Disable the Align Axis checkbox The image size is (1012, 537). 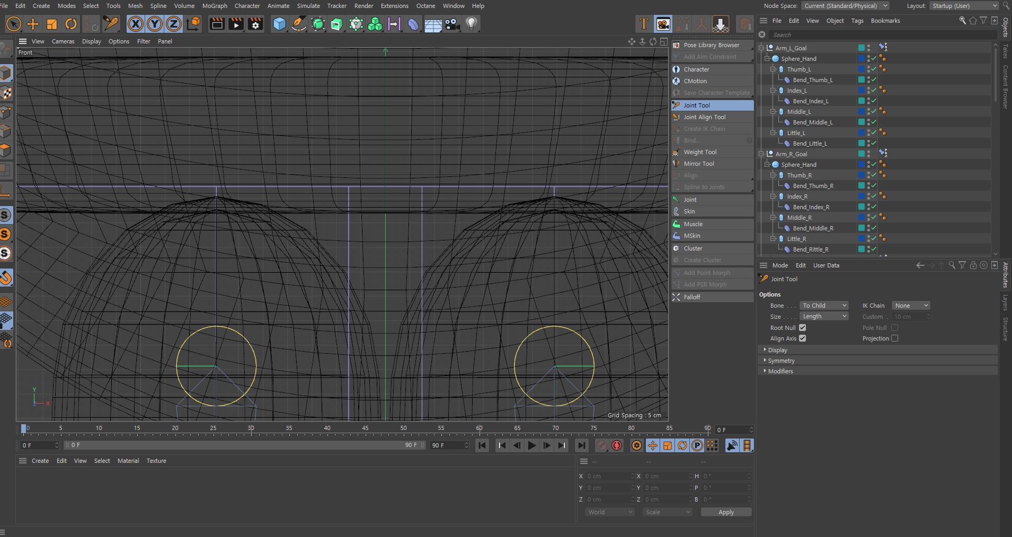802,338
